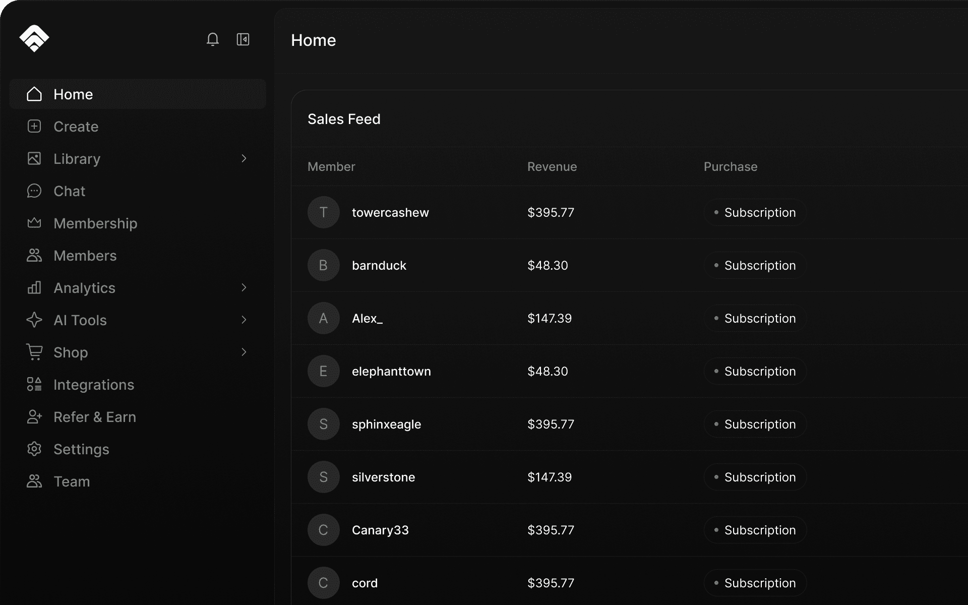Click sphinxeagle's Subscription badge
Screen dimensions: 968x605
click(755, 424)
